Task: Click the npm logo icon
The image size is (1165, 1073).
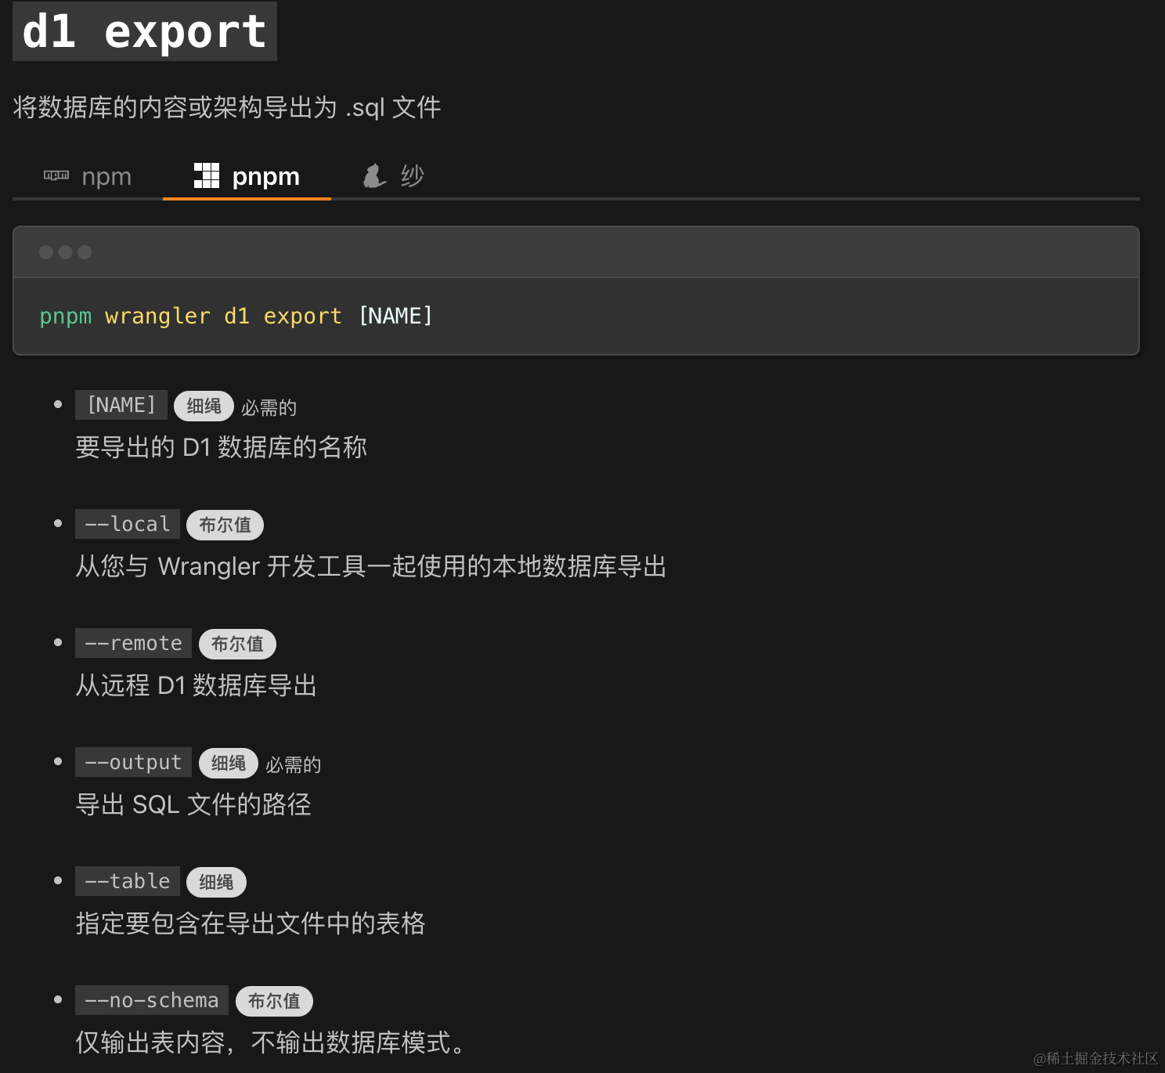Action: pyautogui.click(x=56, y=175)
